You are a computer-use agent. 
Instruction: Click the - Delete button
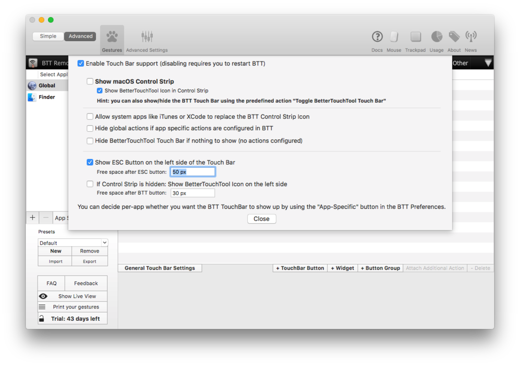(480, 268)
